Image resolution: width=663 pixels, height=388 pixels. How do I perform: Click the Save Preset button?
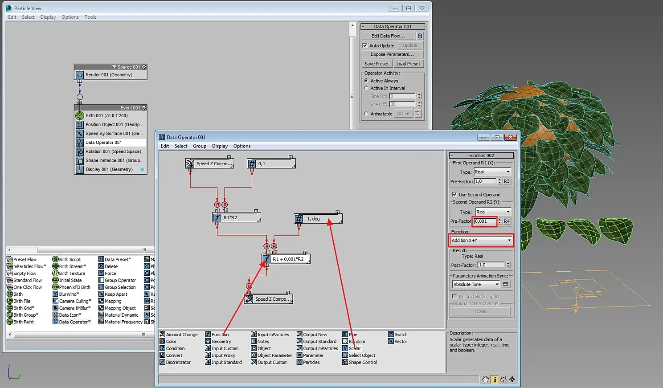click(377, 64)
